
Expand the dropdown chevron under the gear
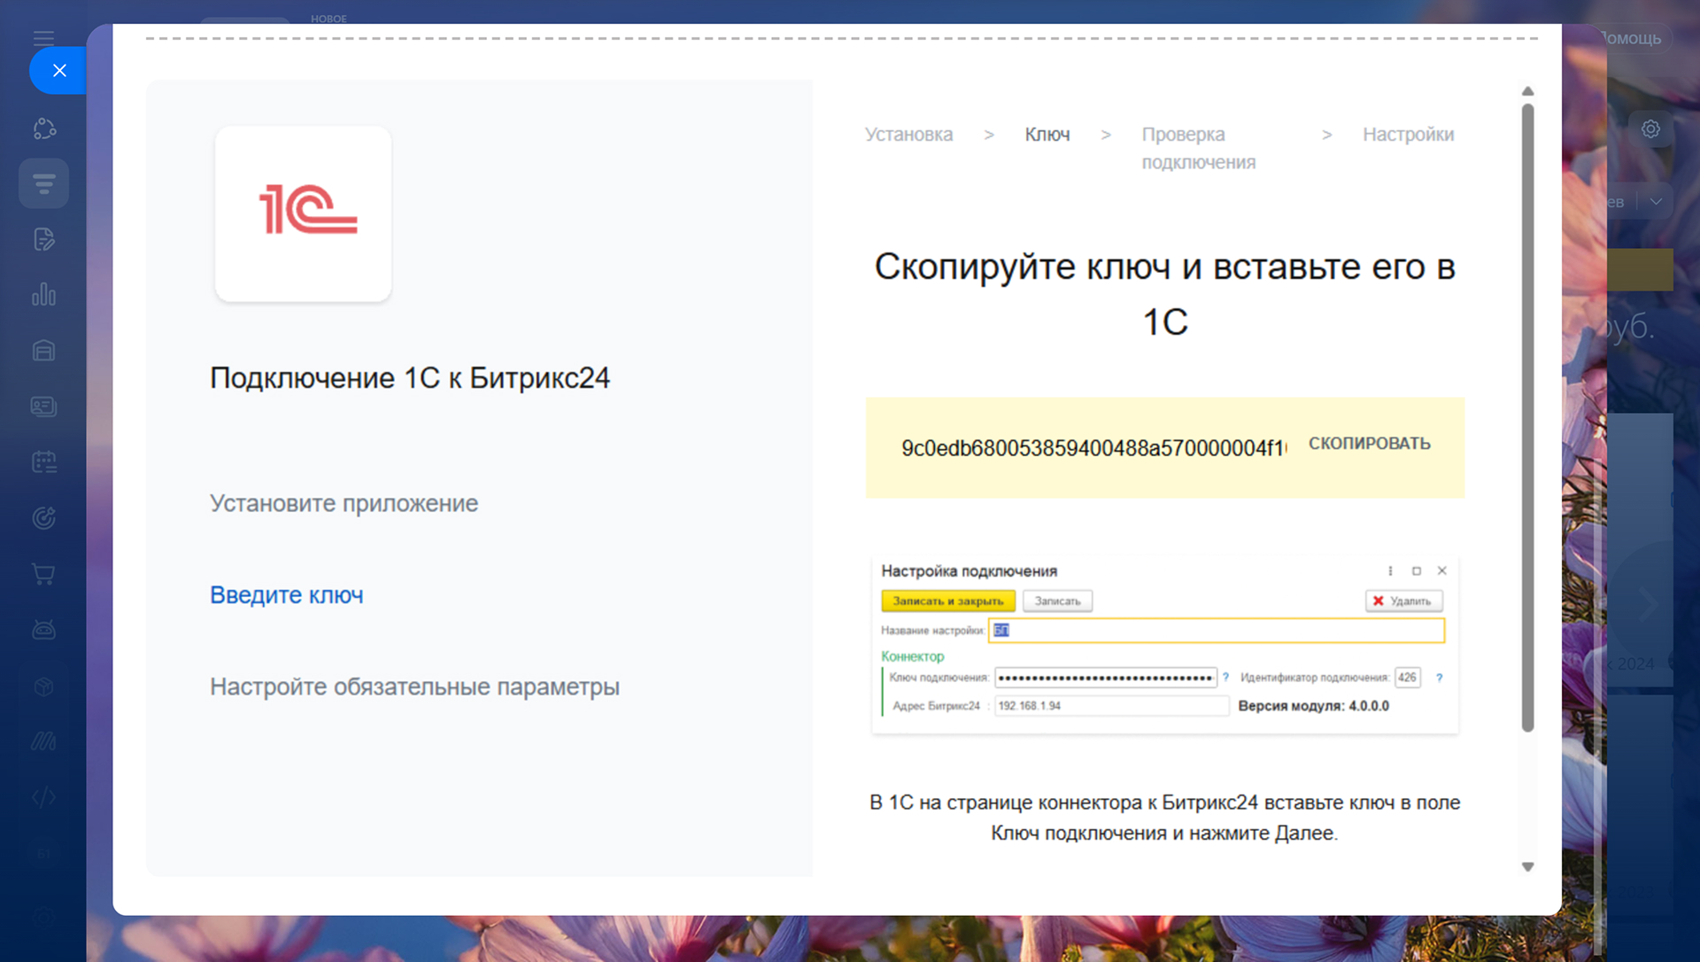(x=1656, y=202)
